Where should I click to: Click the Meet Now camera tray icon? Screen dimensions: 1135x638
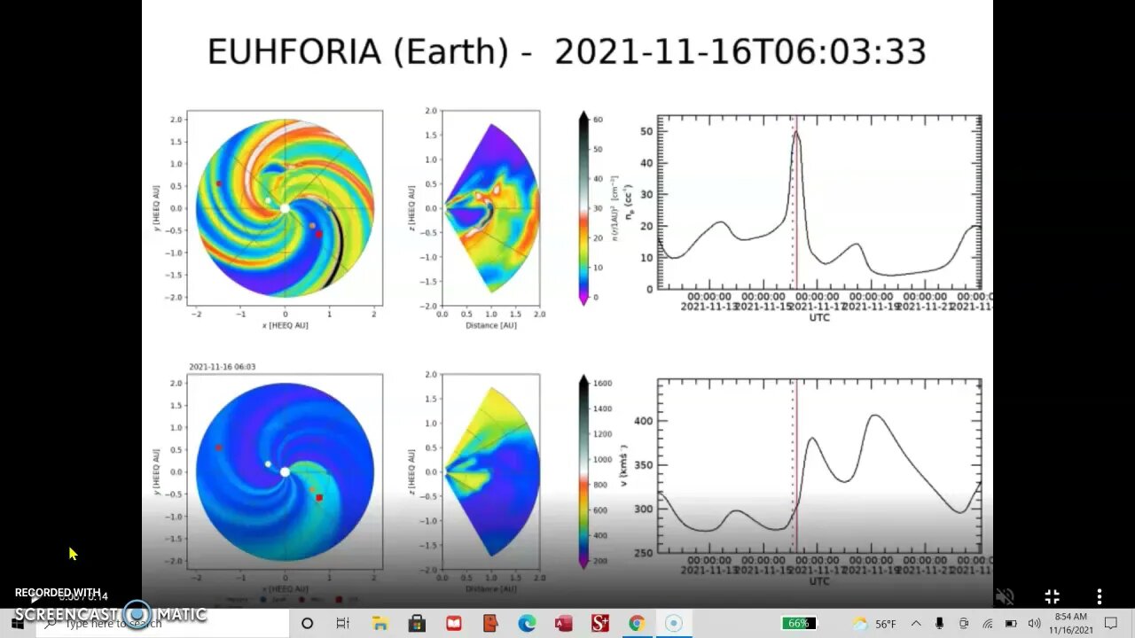coord(964,624)
